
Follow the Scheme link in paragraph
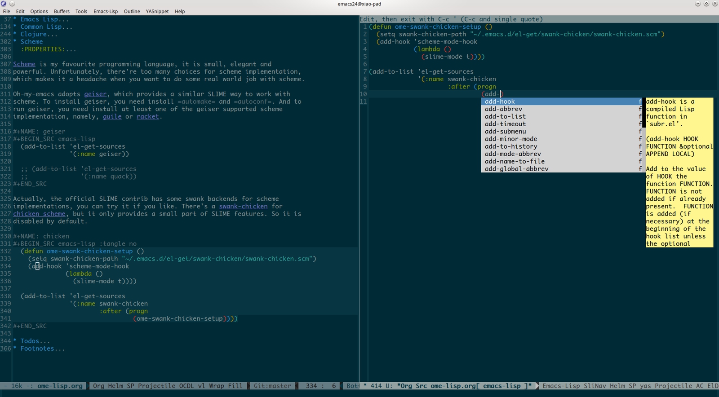(x=24, y=64)
